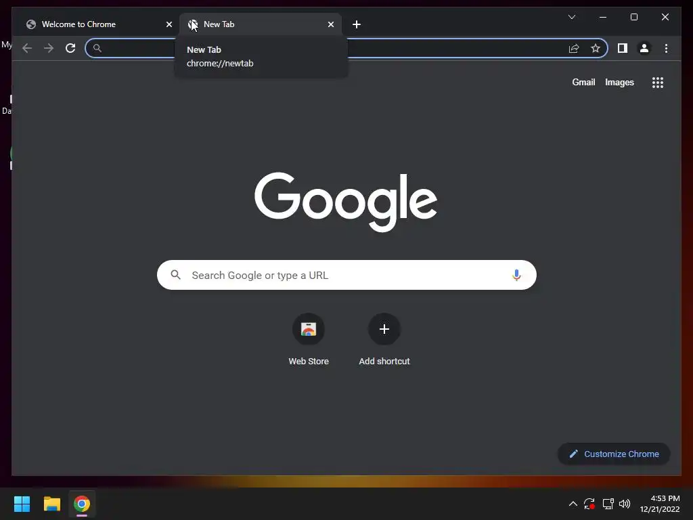Open Gmail link
693x520 pixels.
click(583, 82)
